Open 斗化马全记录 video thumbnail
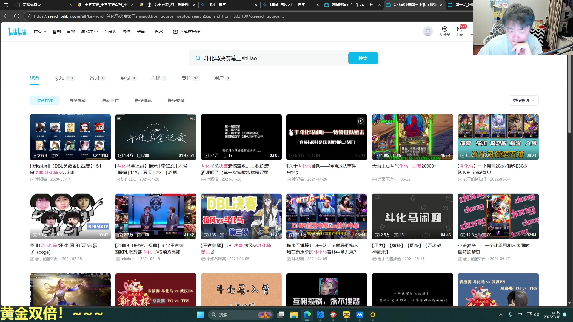This screenshot has width=573, height=322. [156, 137]
